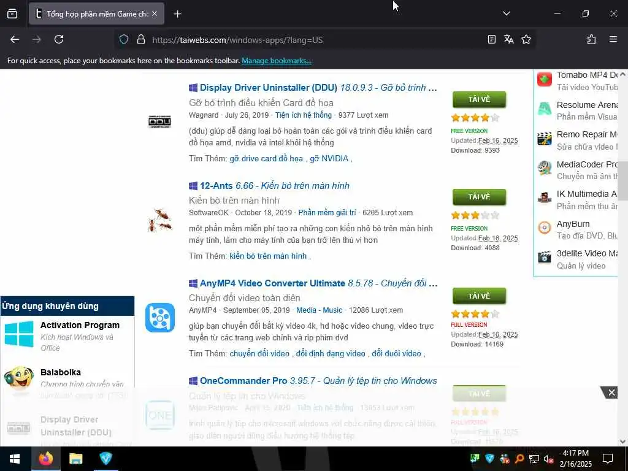Go back to previous page
Viewport: 628px width, 471px height.
click(x=15, y=39)
